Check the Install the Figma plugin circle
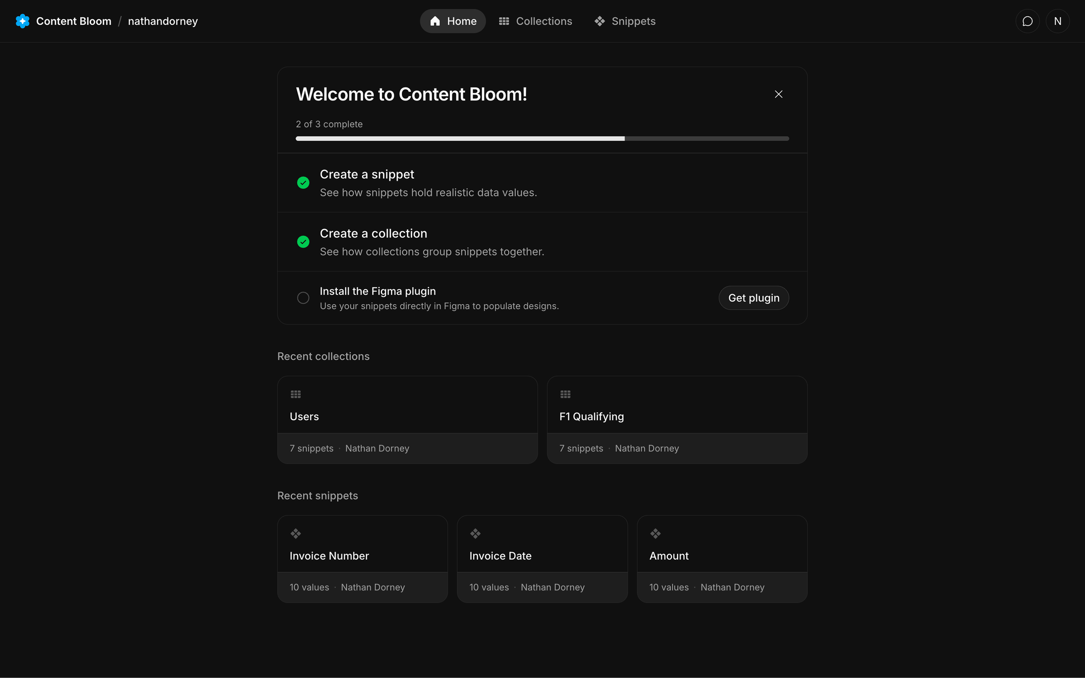Screen dimensions: 1085x678 point(303,298)
